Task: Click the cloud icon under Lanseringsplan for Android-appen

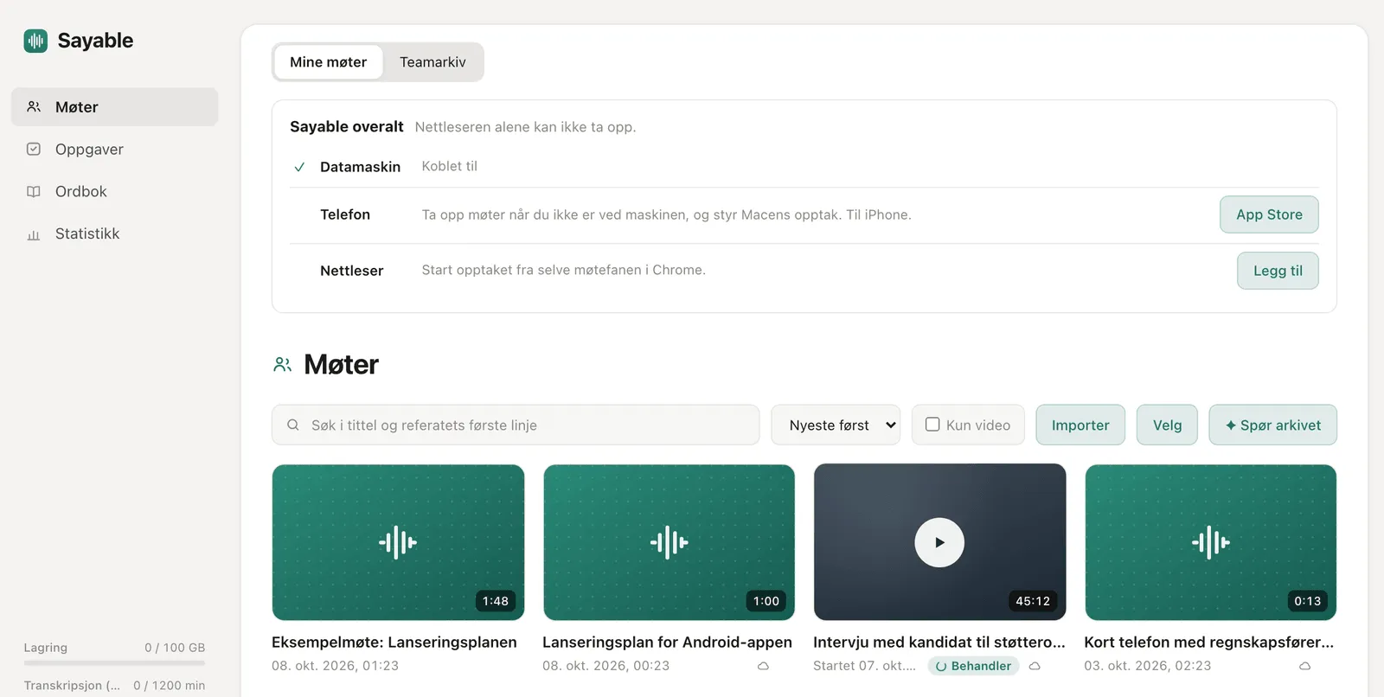Action: click(x=763, y=666)
